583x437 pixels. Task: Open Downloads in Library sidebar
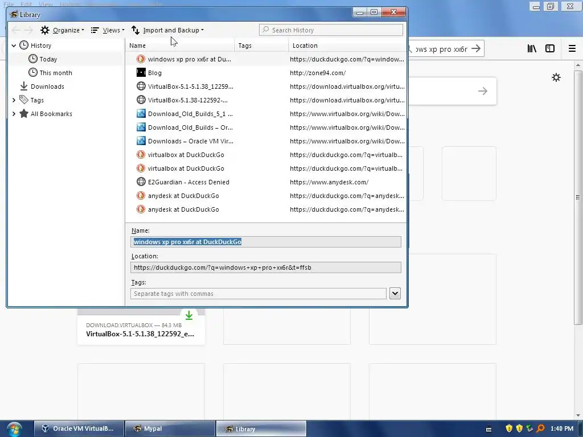click(47, 86)
